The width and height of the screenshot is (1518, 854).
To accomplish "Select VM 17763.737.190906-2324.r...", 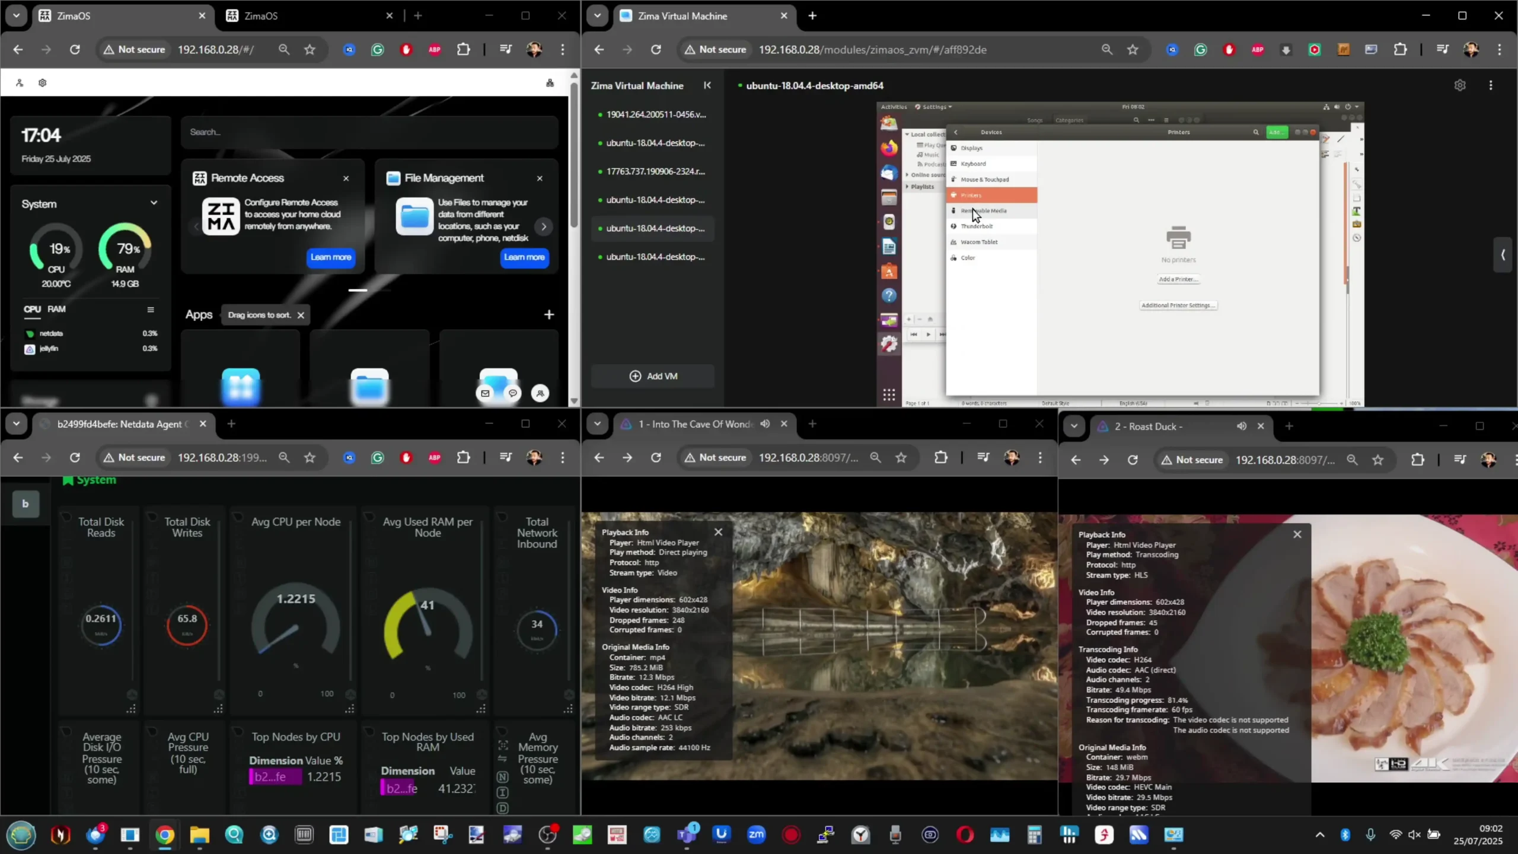I will coord(652,171).
